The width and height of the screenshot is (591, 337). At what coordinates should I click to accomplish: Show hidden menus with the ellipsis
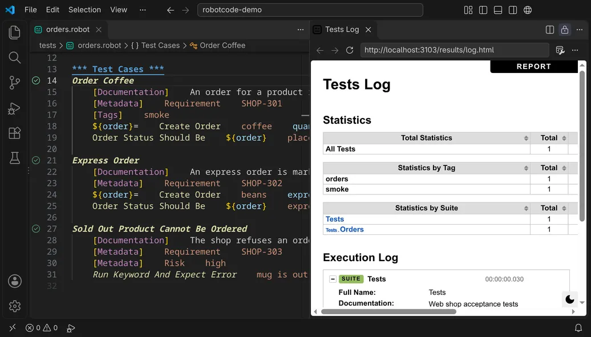[143, 10]
